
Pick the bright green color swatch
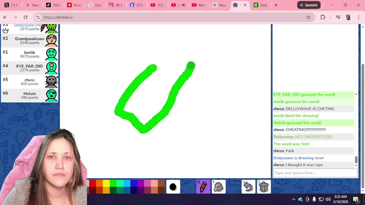coord(113,183)
